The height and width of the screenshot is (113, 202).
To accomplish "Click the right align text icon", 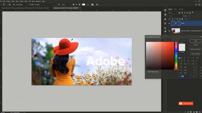I will coord(79,5).
